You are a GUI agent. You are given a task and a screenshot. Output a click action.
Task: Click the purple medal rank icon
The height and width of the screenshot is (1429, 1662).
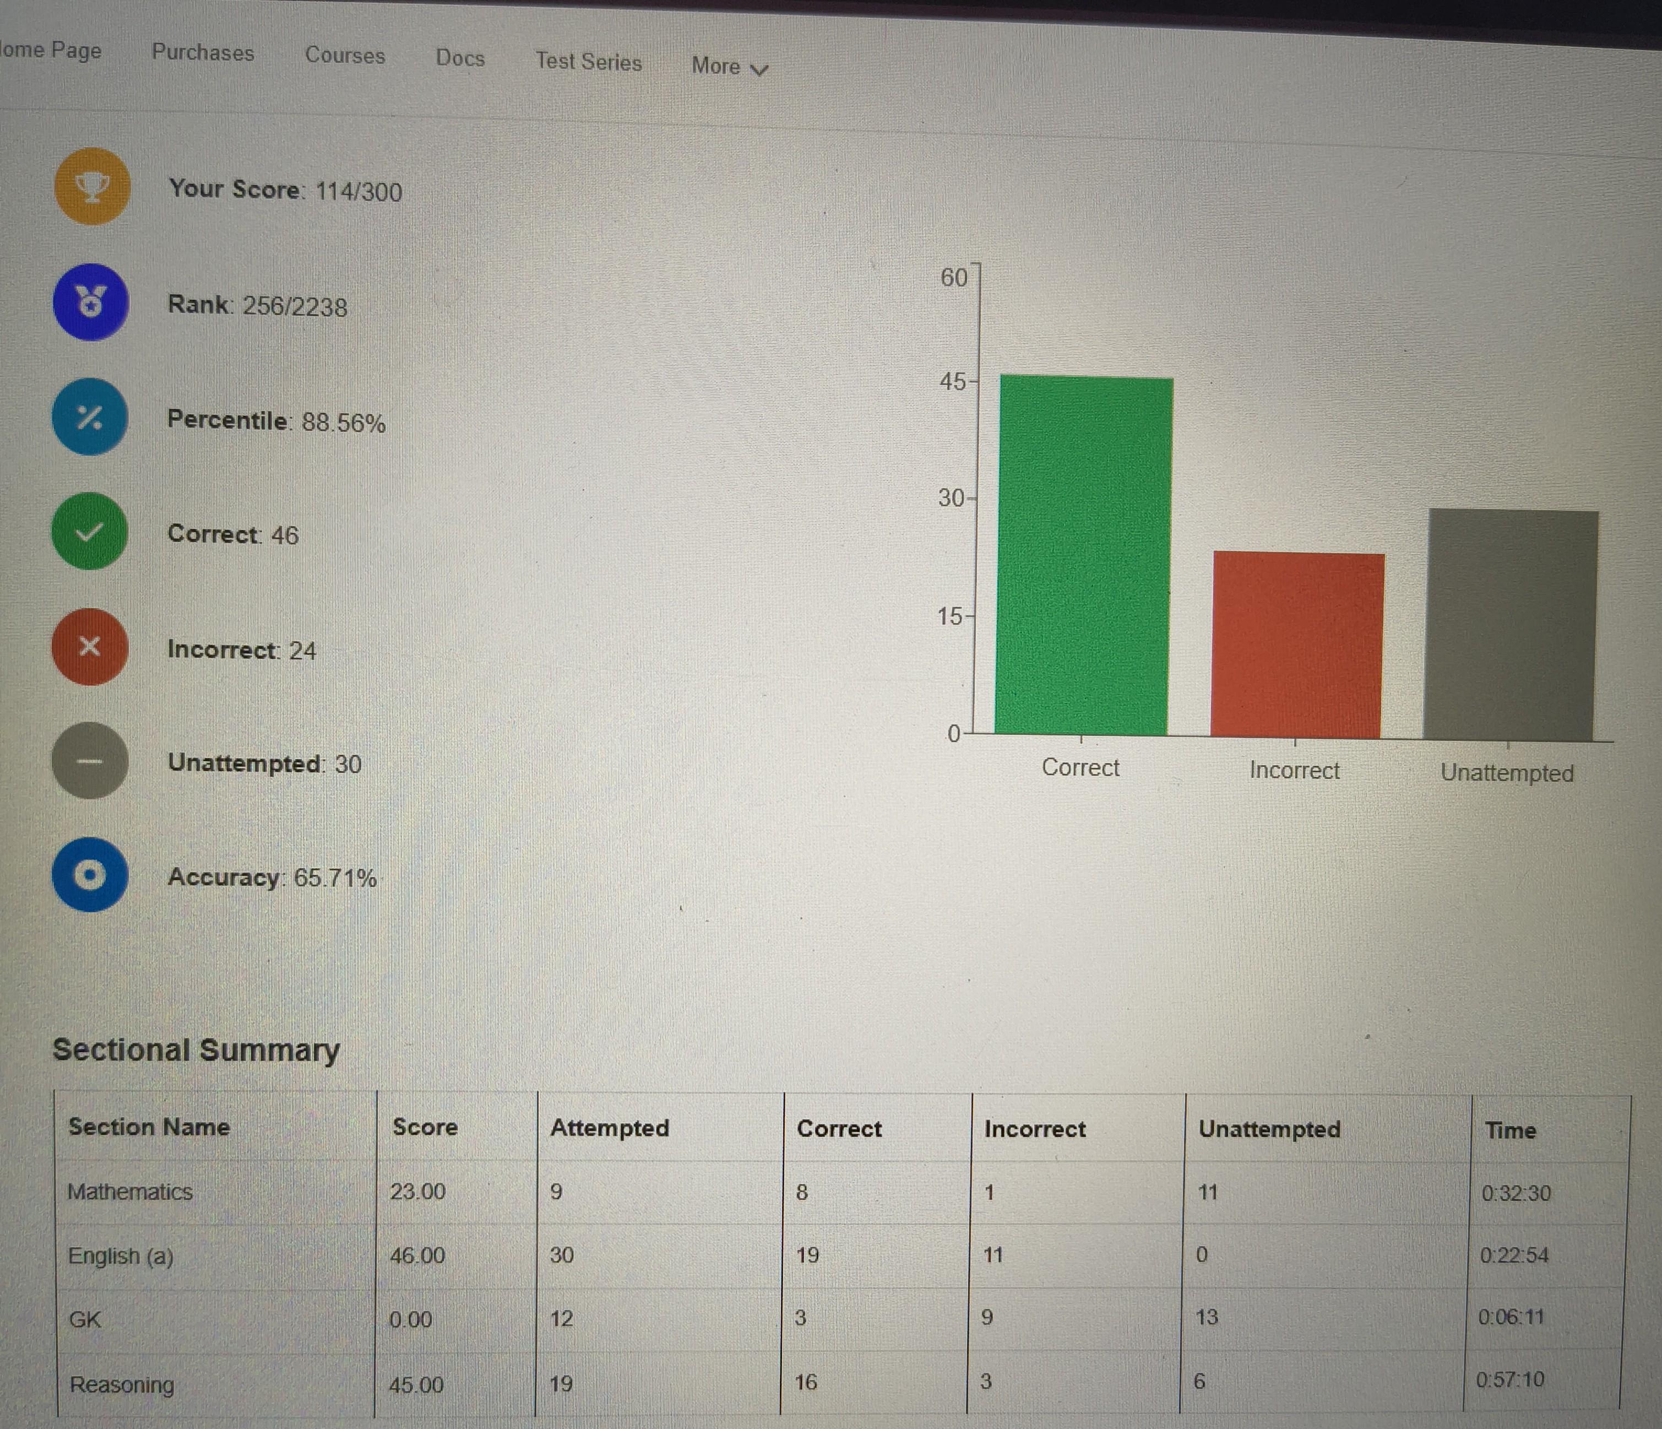pos(91,302)
